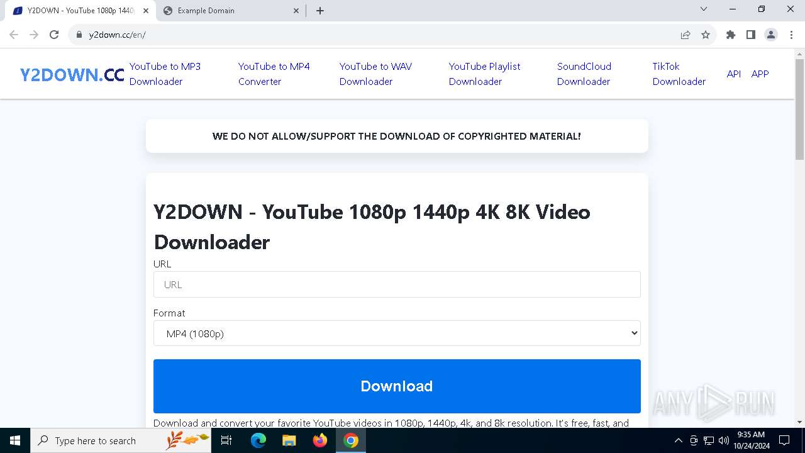Image resolution: width=805 pixels, height=453 pixels.
Task: Switch to the Example Domain tab
Action: coord(231,11)
